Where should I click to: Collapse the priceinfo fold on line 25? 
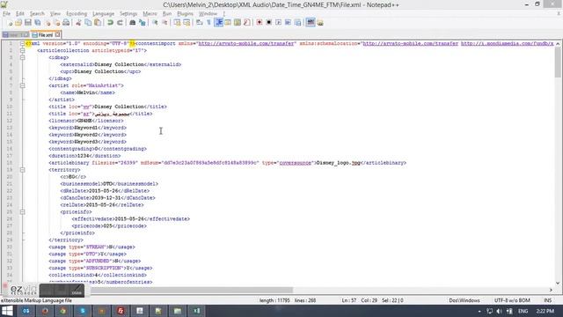coord(22,212)
